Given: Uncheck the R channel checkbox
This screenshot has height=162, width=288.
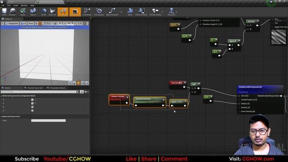Looking at the screenshot, I should click(x=32, y=100).
